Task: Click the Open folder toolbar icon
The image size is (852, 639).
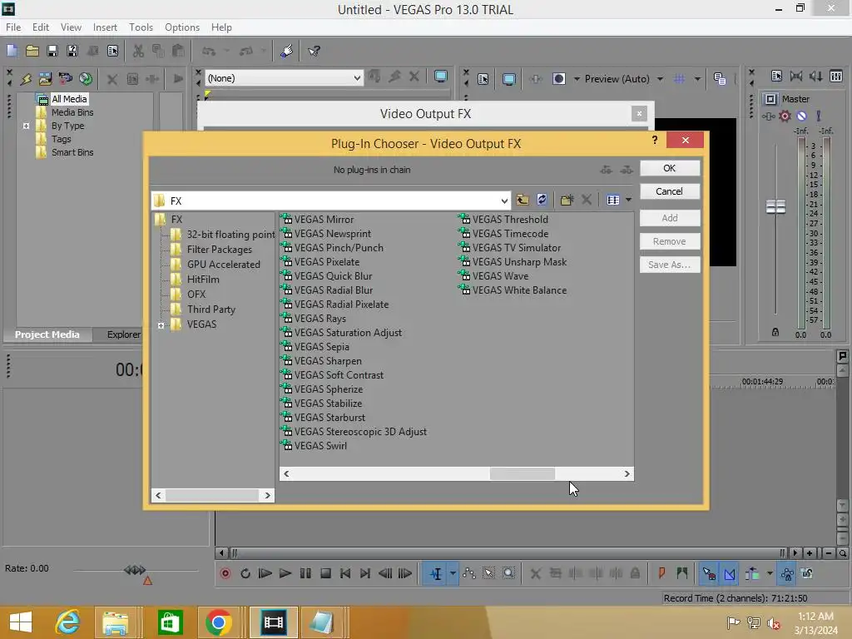Action: [32, 51]
